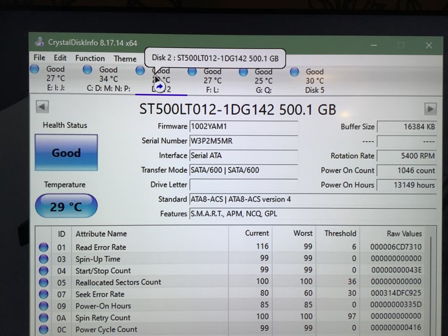Click status orb of Disk 5
Image resolution: width=448 pixels, height=336 pixels.
[294, 72]
